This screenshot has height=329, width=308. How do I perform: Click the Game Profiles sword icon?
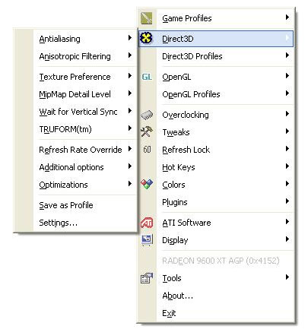147,18
